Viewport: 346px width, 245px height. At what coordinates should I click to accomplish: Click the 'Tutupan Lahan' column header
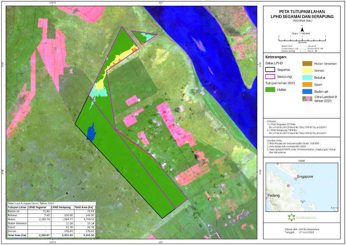pyautogui.click(x=17, y=208)
